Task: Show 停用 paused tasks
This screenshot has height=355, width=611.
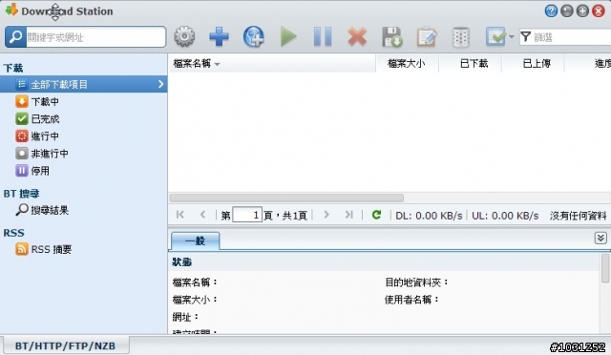Action: click(32, 170)
